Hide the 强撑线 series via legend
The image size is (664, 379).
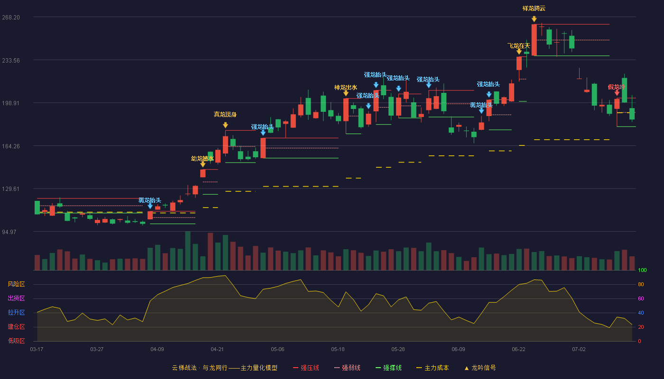pyautogui.click(x=388, y=368)
